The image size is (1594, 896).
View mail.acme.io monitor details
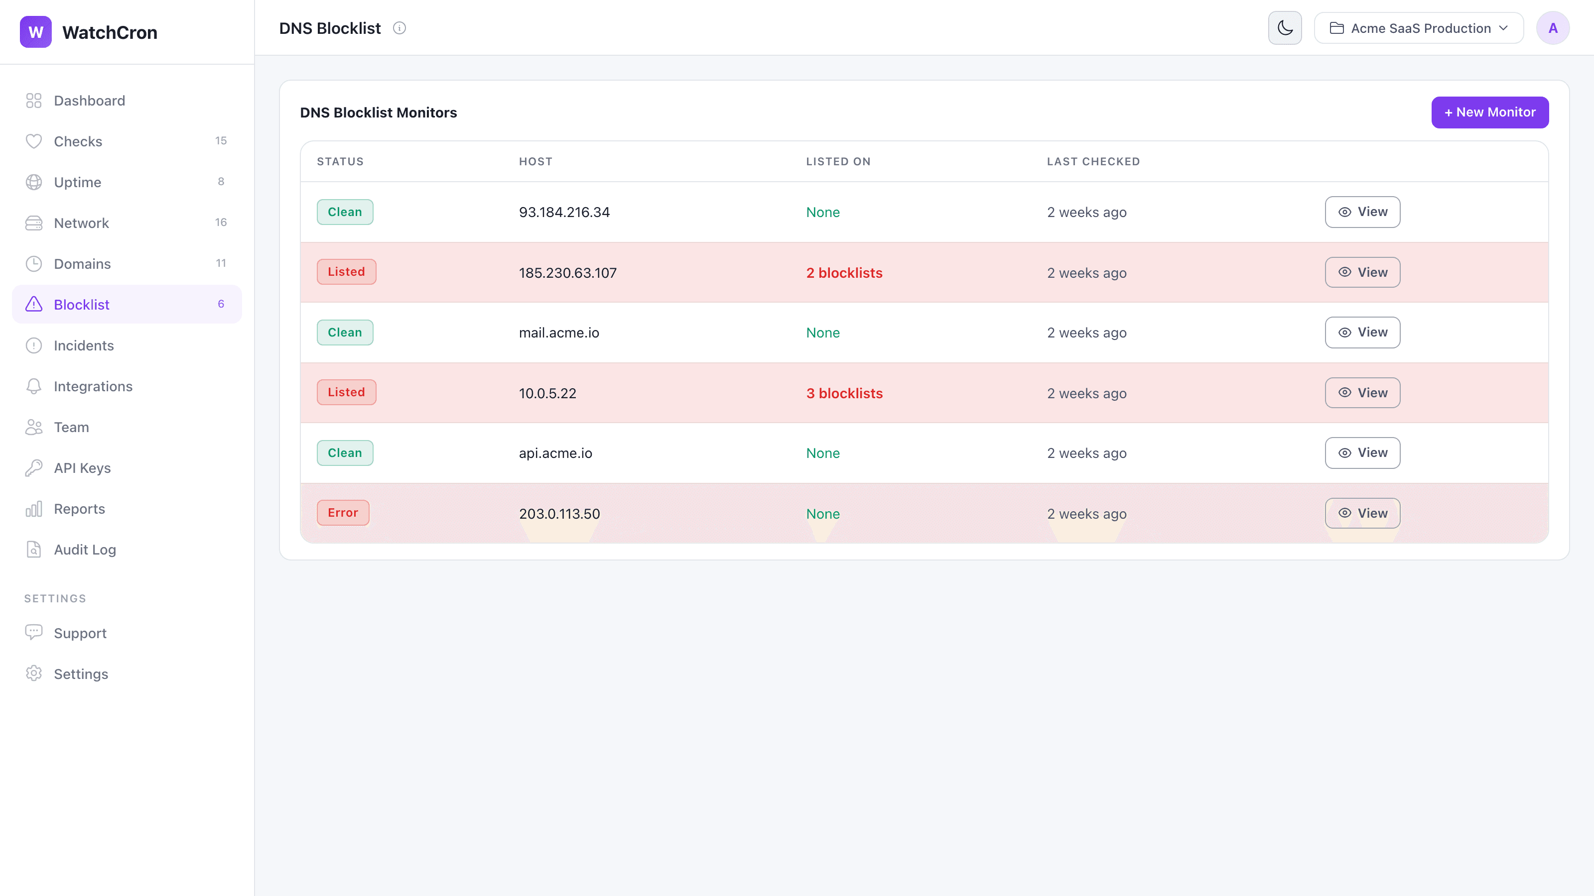1362,333
